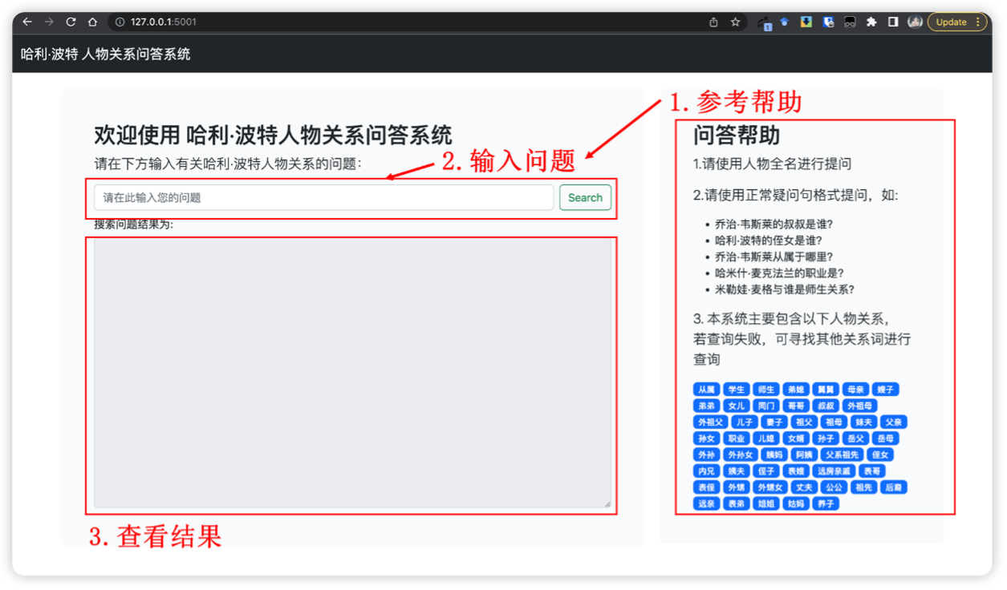Go back with the browser back arrow
Image resolution: width=1007 pixels, height=590 pixels.
(27, 22)
